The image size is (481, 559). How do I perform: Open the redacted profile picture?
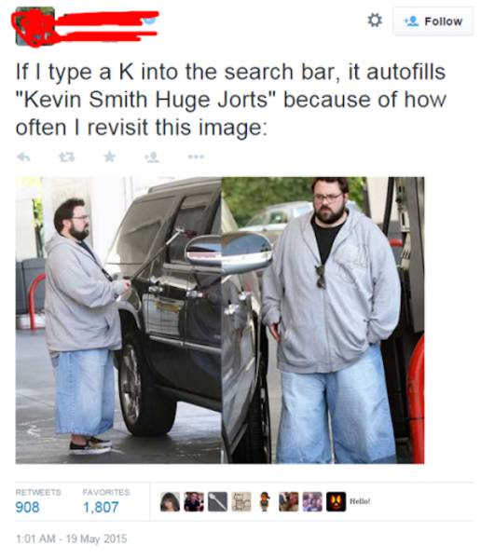[x=35, y=26]
